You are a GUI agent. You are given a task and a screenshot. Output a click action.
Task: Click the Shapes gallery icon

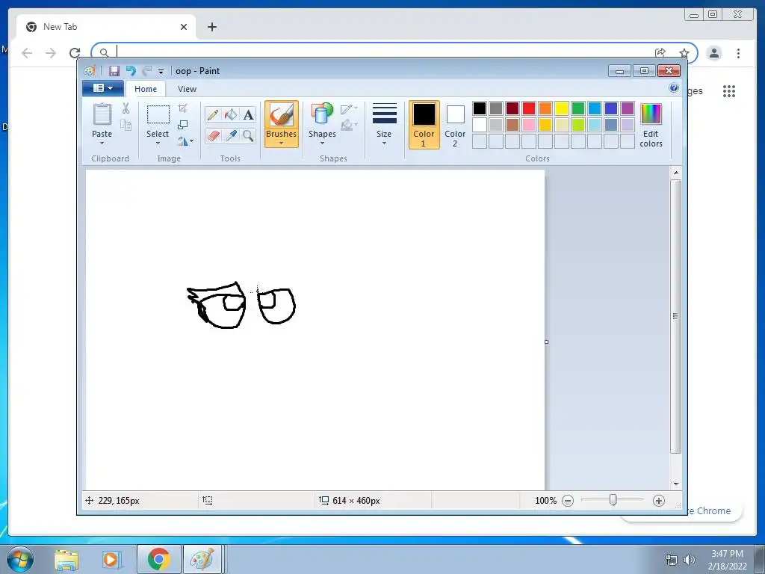point(322,114)
